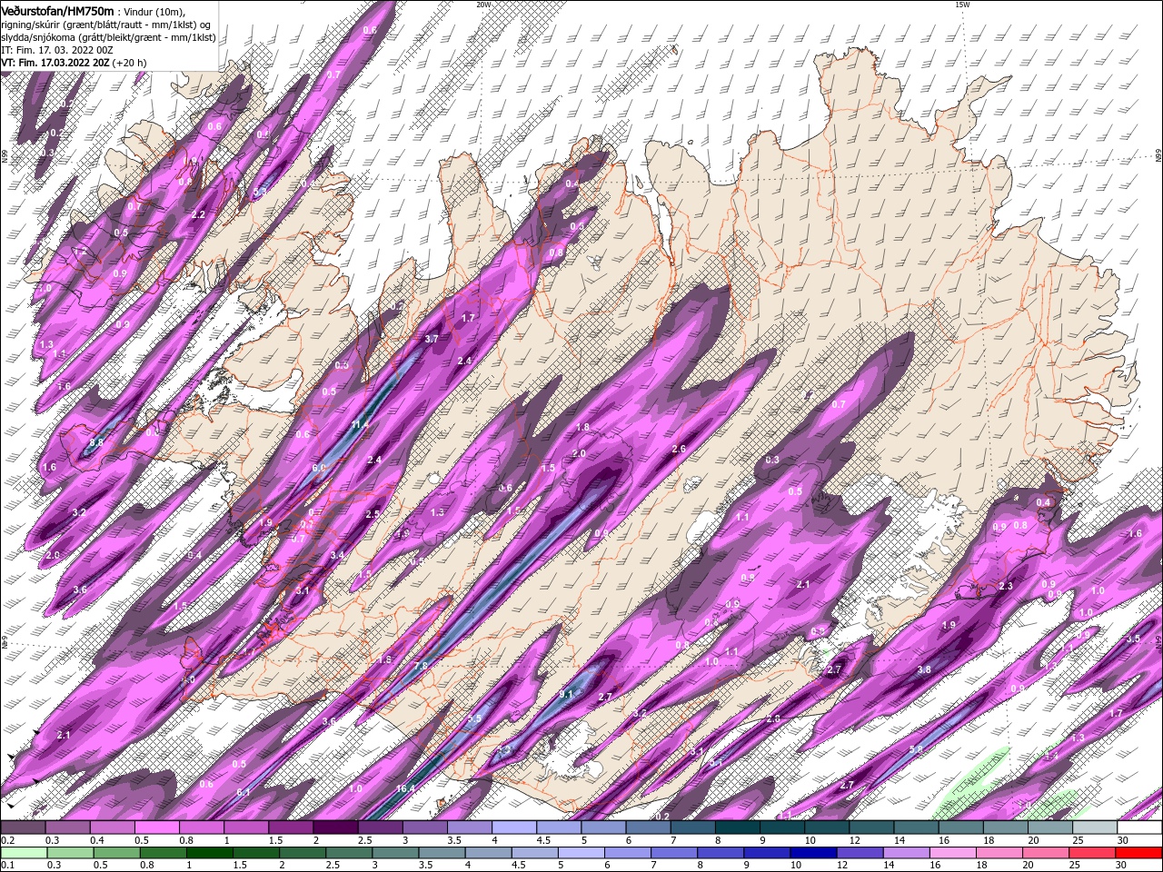Click the lower legend swatch between 16 and 18

[954, 853]
